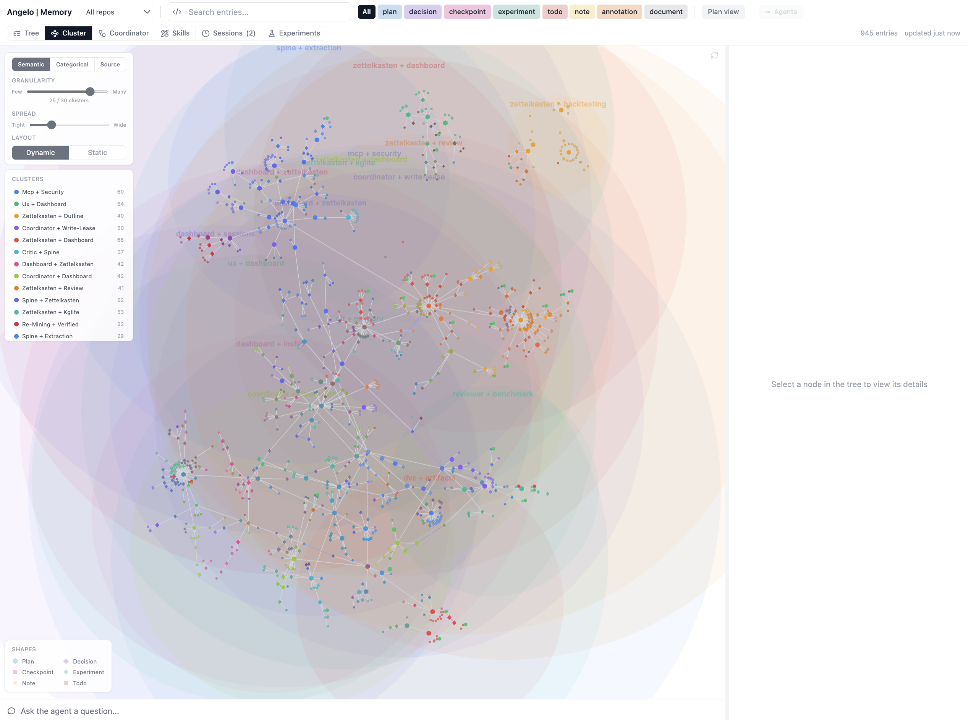Click the Agents arrow icon

(767, 12)
